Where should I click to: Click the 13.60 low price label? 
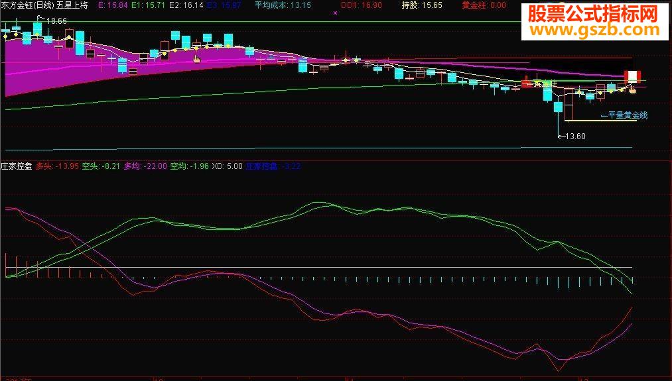point(575,136)
